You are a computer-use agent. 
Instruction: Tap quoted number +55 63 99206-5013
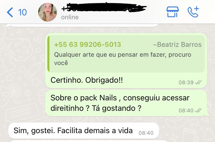(87, 44)
